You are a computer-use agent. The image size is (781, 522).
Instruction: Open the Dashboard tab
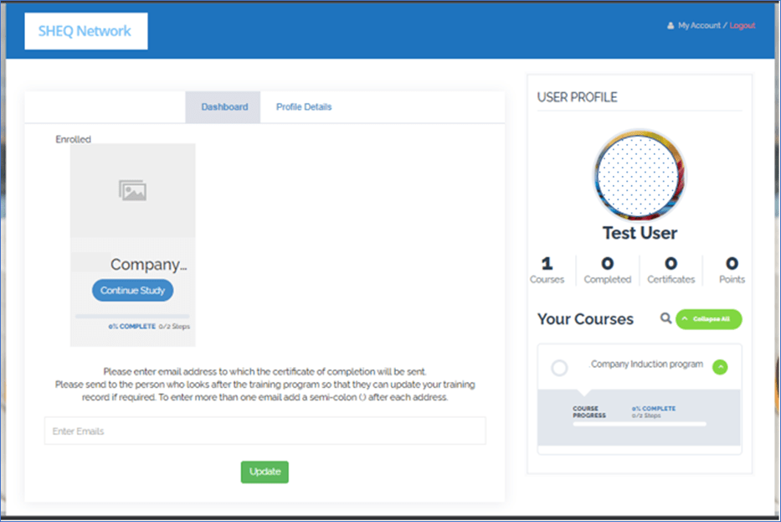point(223,106)
